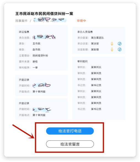The width and height of the screenshot is (140, 162).
Task: Select the 审判组织 section heading
Action: (83, 61)
